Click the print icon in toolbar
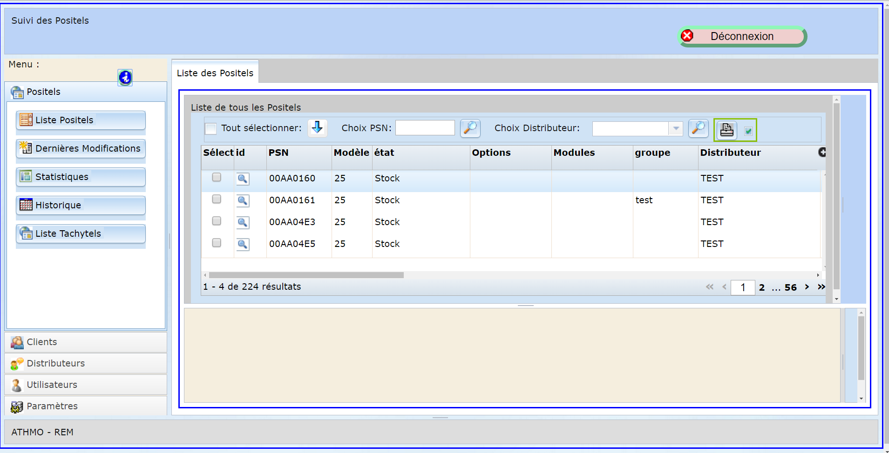 [726, 130]
